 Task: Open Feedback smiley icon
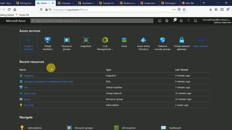point(195,21)
